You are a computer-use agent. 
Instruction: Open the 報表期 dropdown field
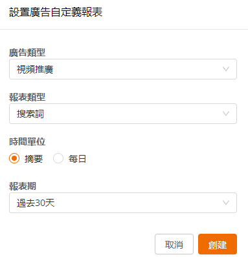pyautogui.click(x=123, y=203)
